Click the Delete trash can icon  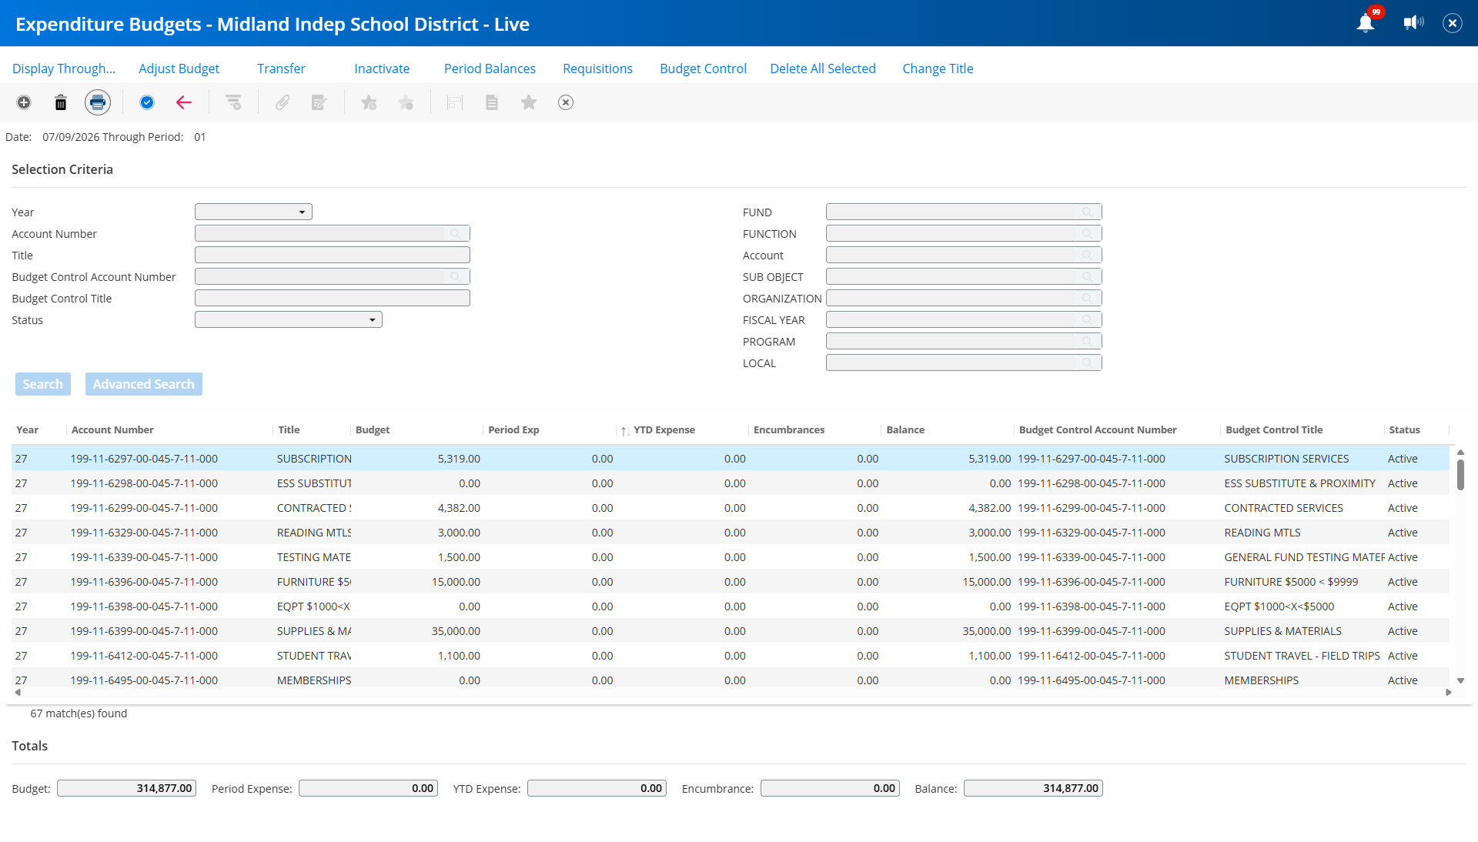pos(61,102)
